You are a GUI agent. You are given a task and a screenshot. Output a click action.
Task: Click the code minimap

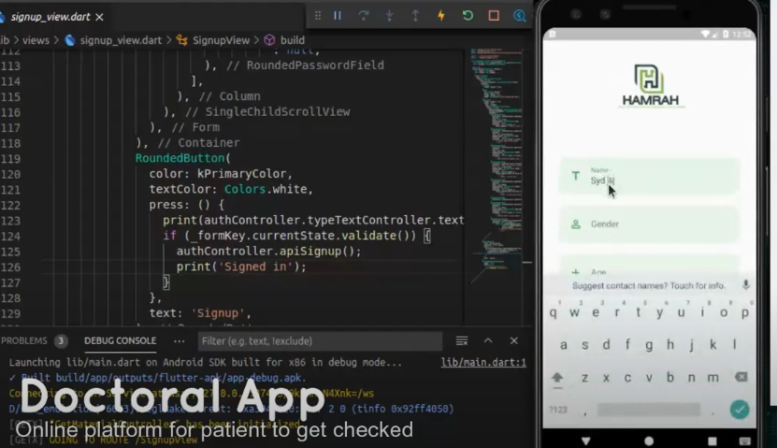(496, 164)
